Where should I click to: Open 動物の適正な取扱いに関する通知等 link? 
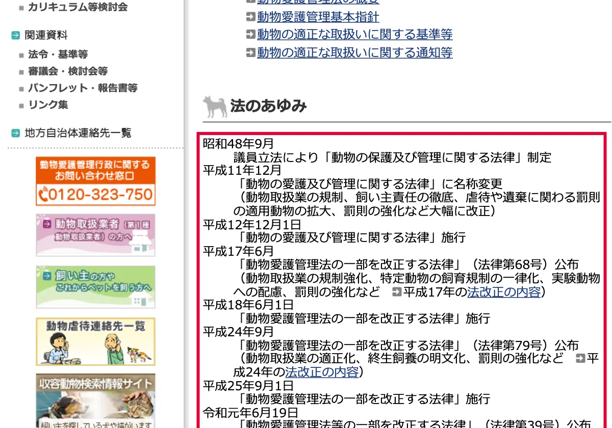tap(355, 52)
